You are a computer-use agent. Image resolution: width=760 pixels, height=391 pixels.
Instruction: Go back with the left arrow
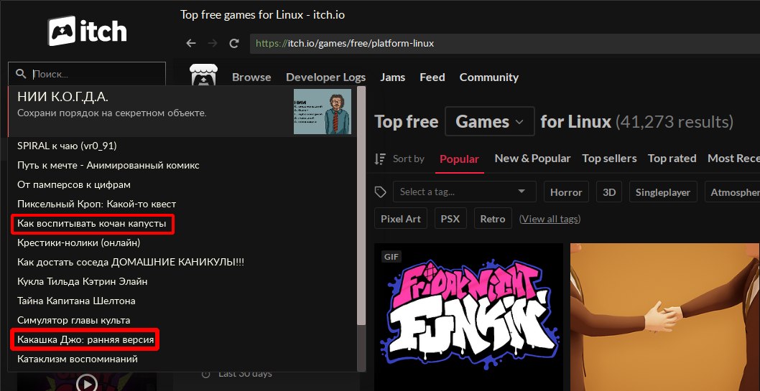pos(191,43)
